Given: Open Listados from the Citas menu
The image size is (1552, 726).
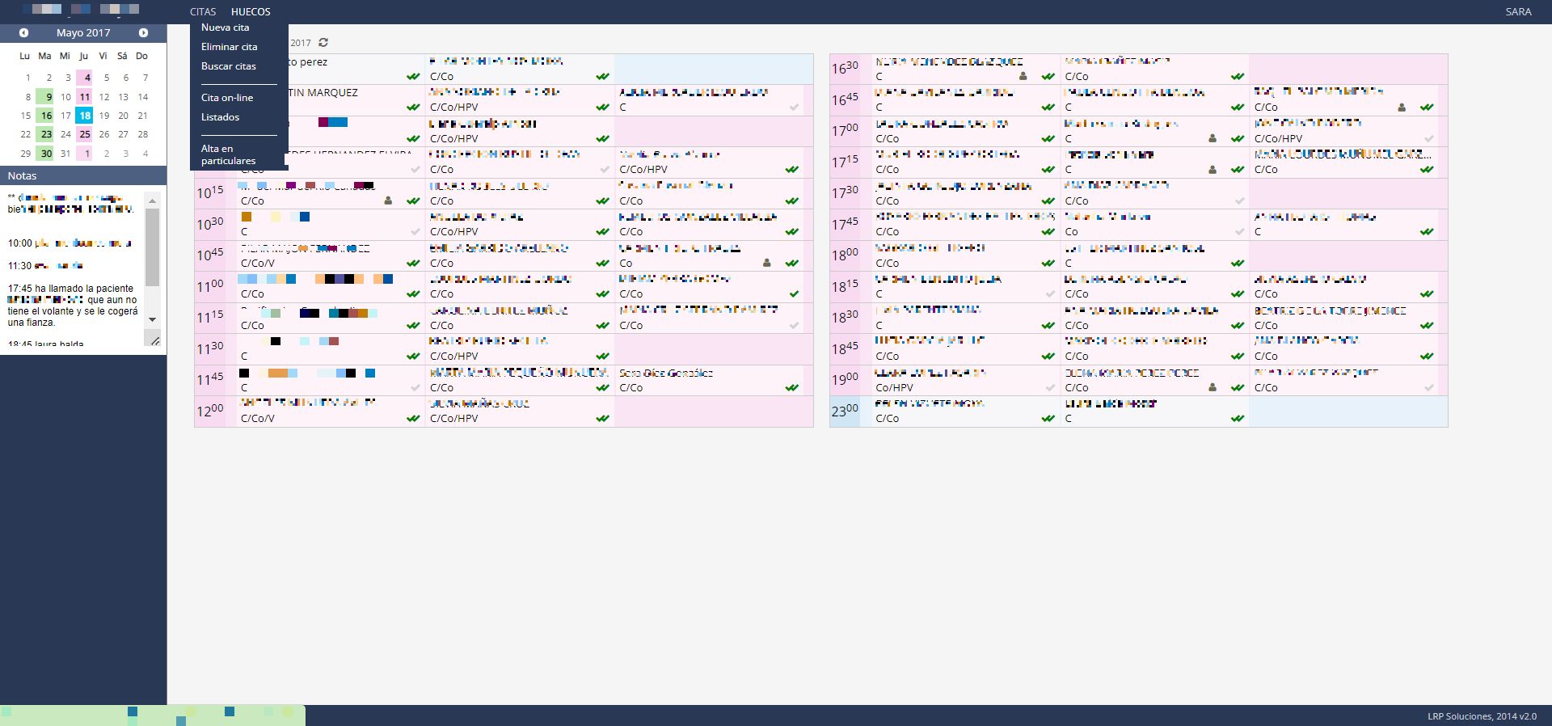Looking at the screenshot, I should click(221, 117).
